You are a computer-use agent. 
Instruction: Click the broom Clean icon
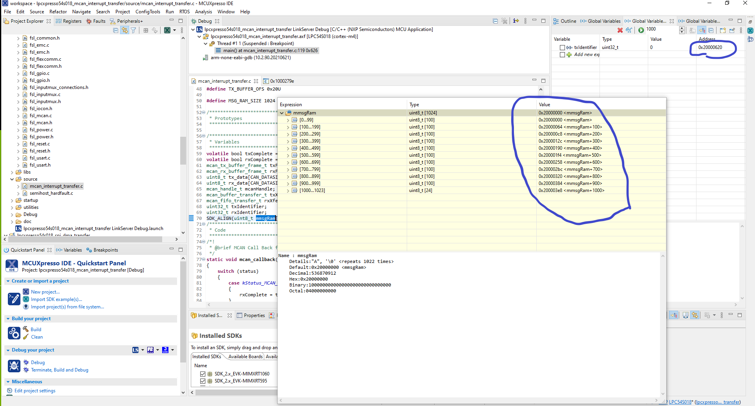(x=26, y=337)
